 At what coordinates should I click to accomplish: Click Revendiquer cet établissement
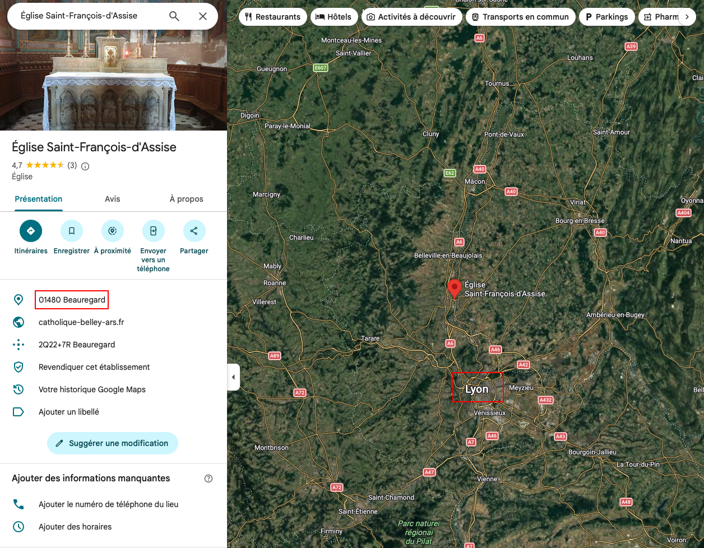coord(94,367)
